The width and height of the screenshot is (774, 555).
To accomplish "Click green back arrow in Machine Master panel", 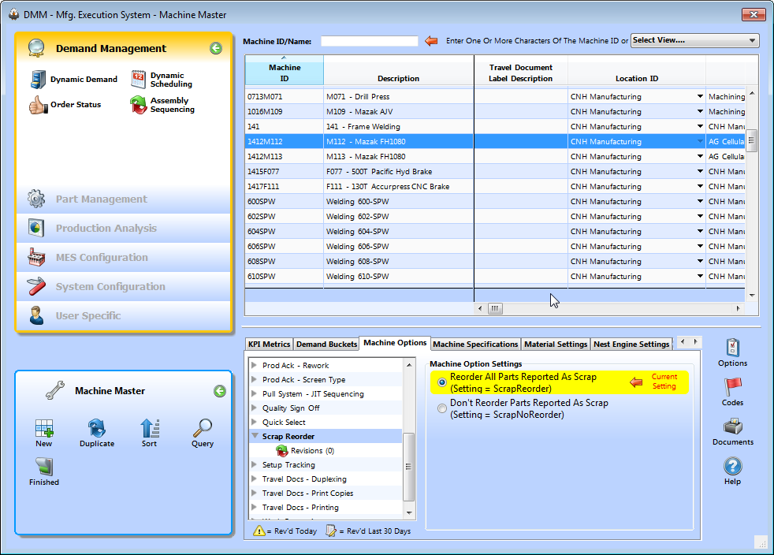I will click(220, 391).
